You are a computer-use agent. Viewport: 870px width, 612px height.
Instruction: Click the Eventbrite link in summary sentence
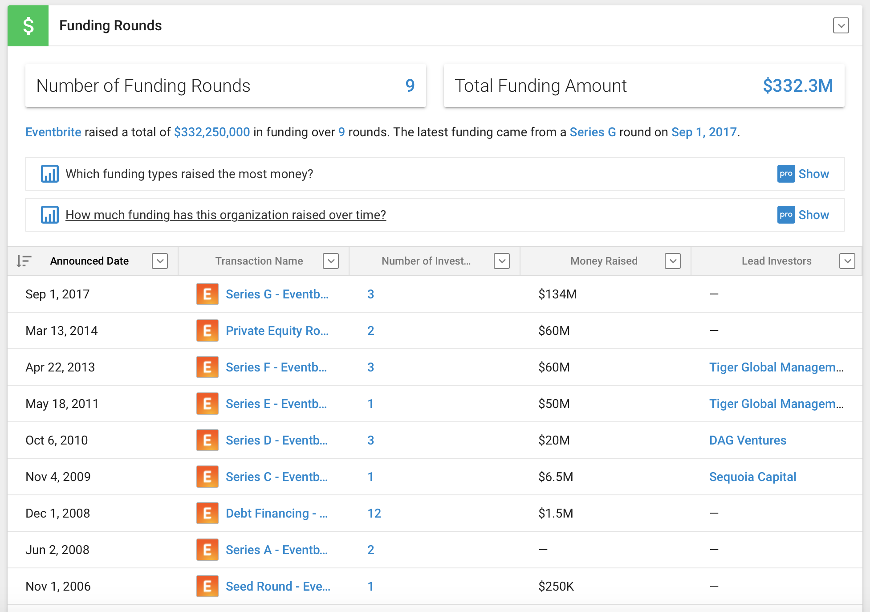coord(53,132)
